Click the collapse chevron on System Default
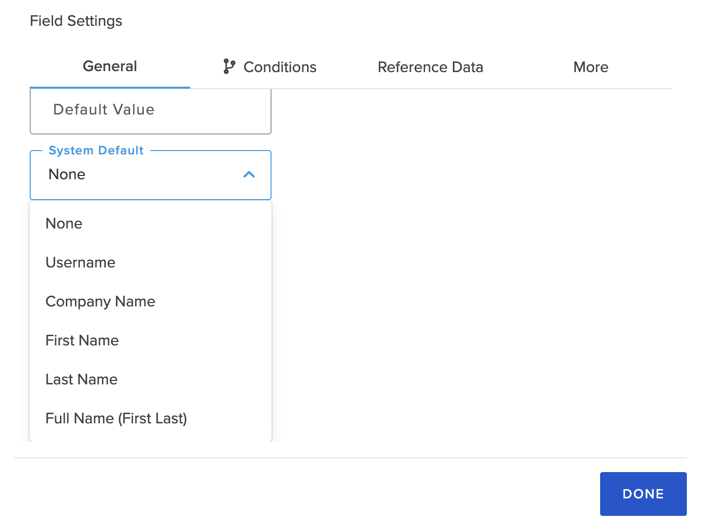 point(250,174)
